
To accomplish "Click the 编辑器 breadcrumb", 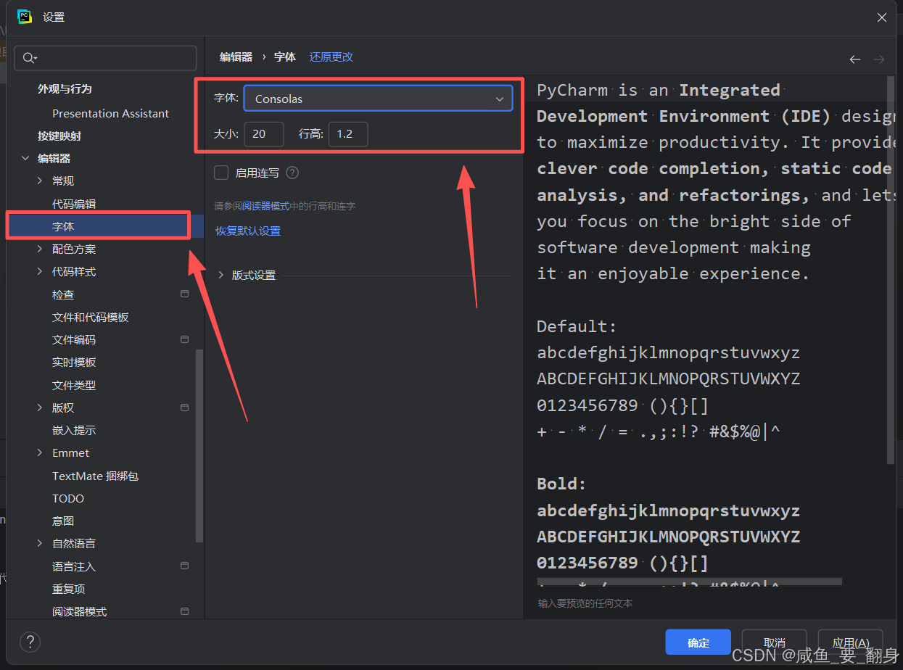I will (236, 57).
